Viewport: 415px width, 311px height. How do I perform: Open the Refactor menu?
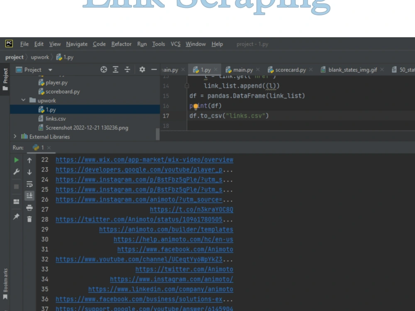[121, 44]
